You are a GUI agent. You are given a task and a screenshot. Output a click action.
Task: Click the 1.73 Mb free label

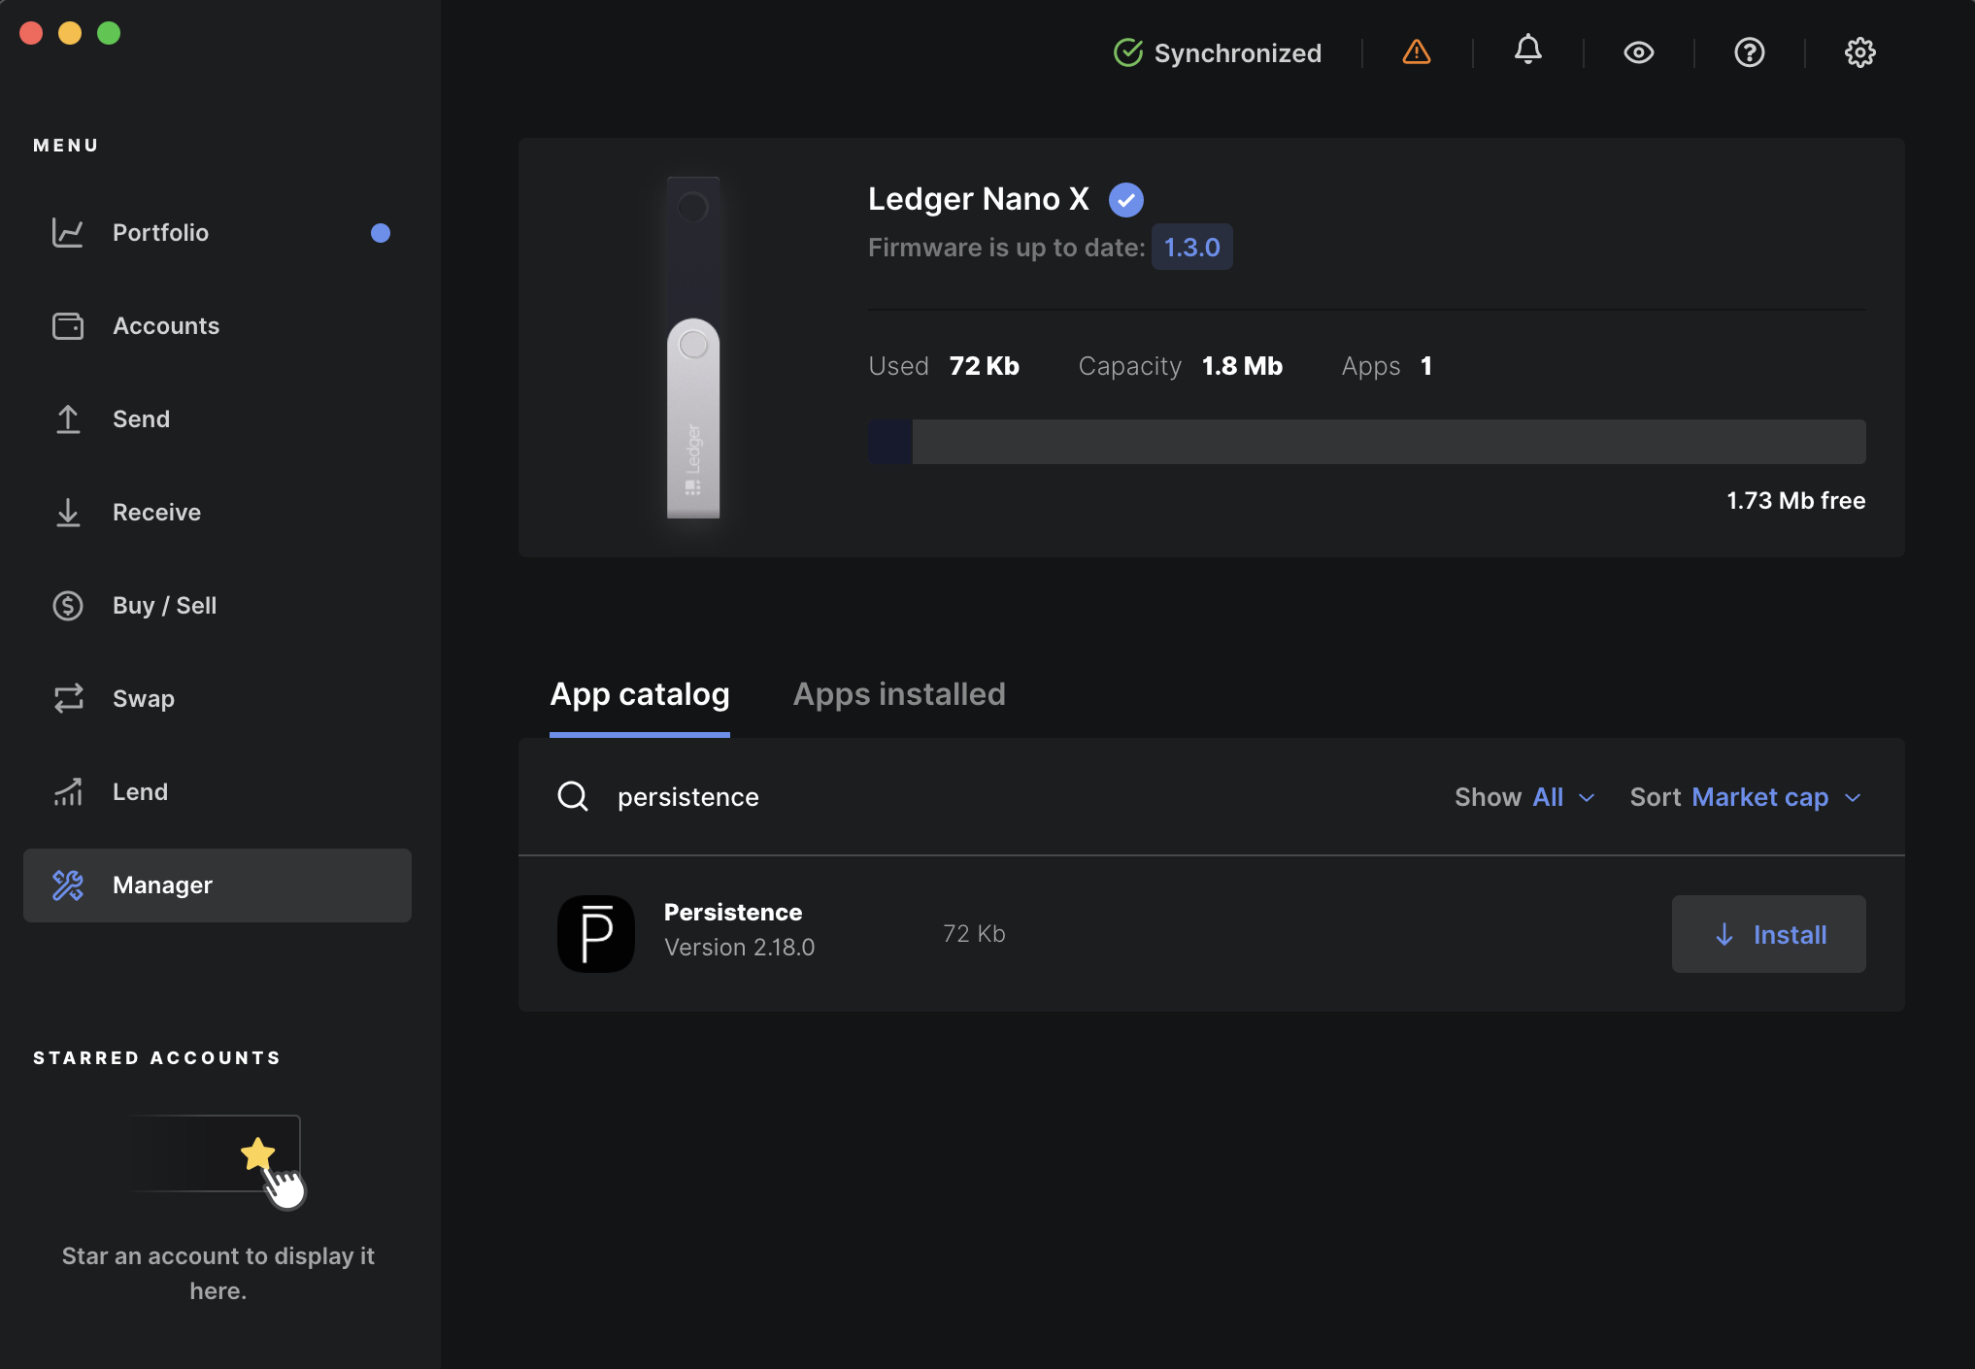[1796, 501]
